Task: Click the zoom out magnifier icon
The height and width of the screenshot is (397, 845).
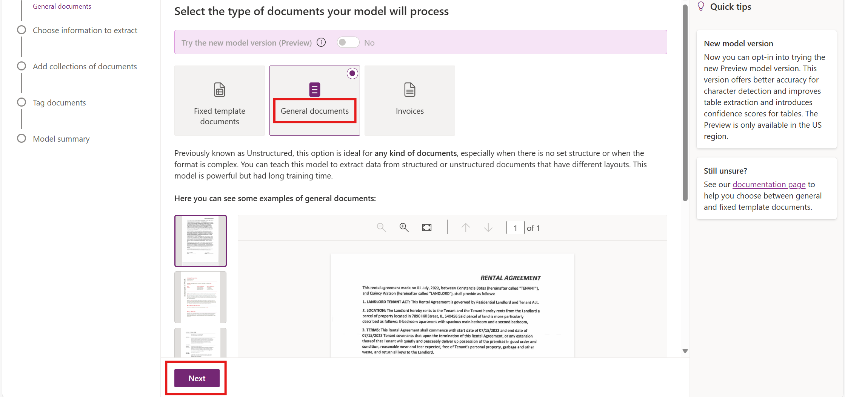Action: tap(381, 228)
